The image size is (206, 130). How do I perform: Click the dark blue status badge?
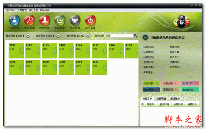[151, 90]
